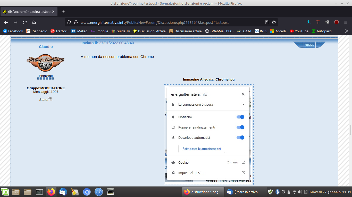Launch the scanner application
This screenshot has height=197, width=352.
click(x=110, y=192)
